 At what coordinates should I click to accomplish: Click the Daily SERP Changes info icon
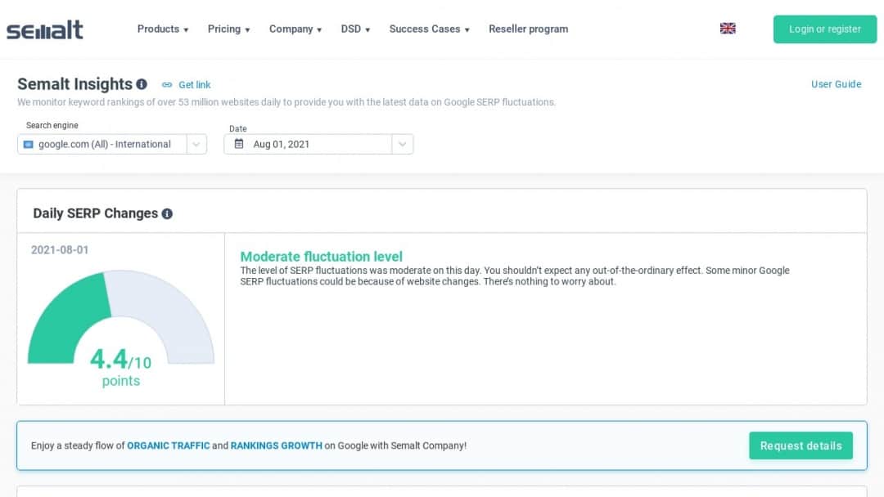click(167, 214)
